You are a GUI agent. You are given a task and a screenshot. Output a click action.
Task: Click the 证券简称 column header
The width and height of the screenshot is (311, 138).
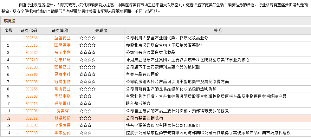(62, 31)
